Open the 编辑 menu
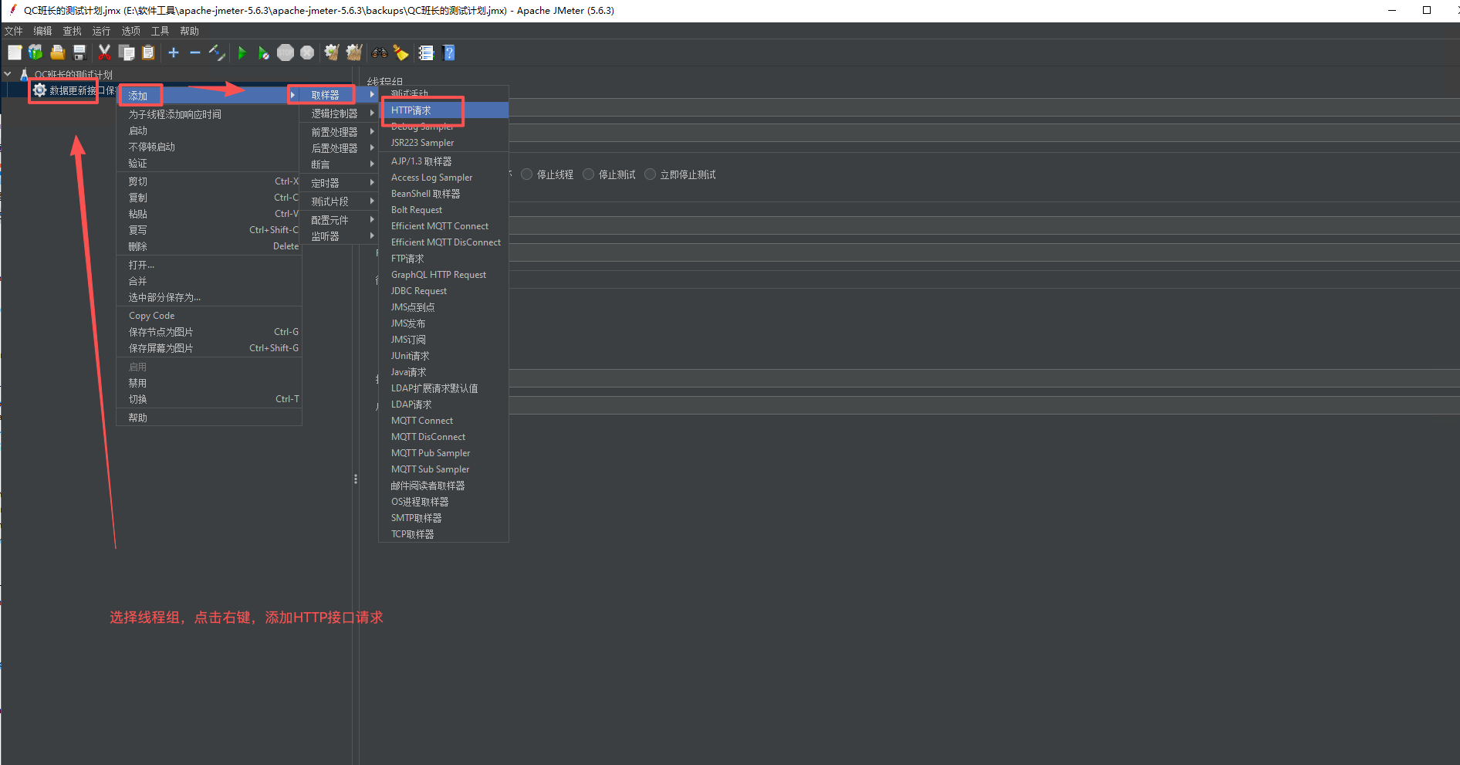The image size is (1460, 765). click(x=43, y=31)
